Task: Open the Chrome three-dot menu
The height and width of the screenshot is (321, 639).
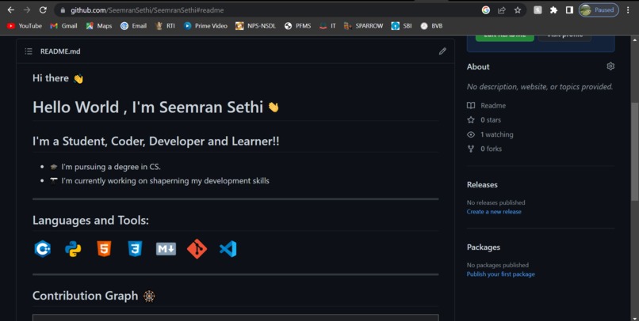Action: click(x=628, y=10)
